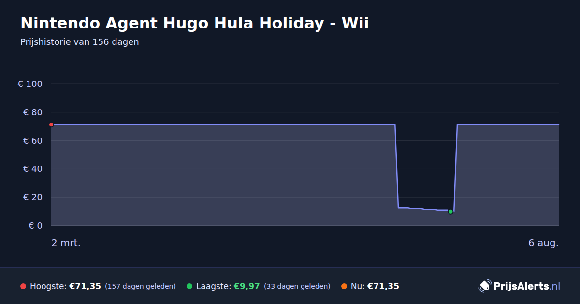Select the Prijshistorie van 156 dagen subtitle
This screenshot has width=580, height=304.
80,42
